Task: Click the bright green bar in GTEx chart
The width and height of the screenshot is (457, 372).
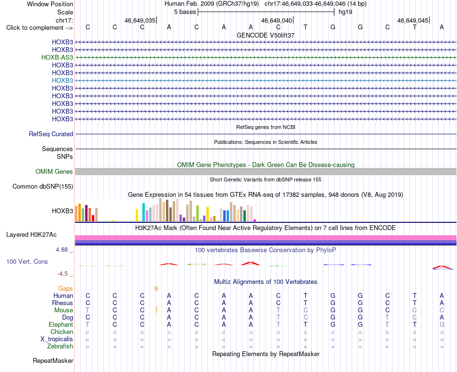Action: [x=197, y=213]
